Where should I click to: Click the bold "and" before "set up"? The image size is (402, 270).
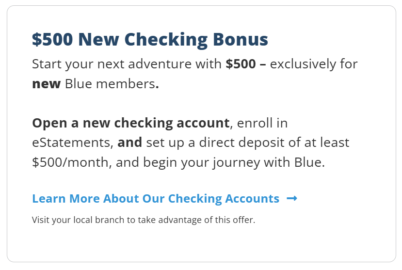pos(130,143)
